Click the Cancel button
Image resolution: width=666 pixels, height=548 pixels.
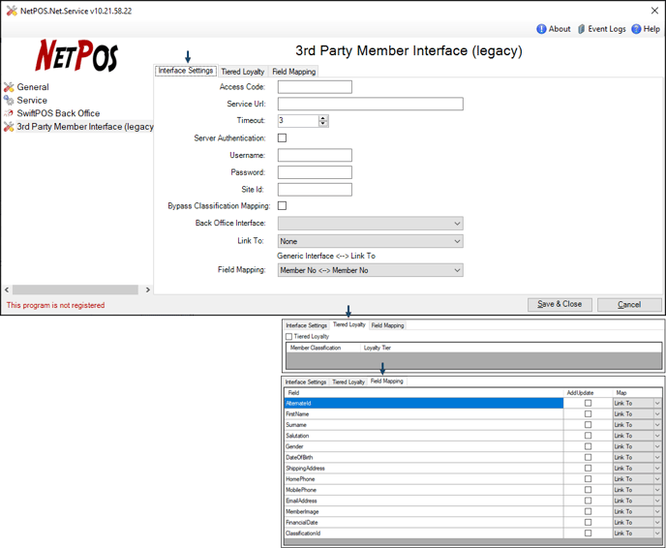click(629, 304)
